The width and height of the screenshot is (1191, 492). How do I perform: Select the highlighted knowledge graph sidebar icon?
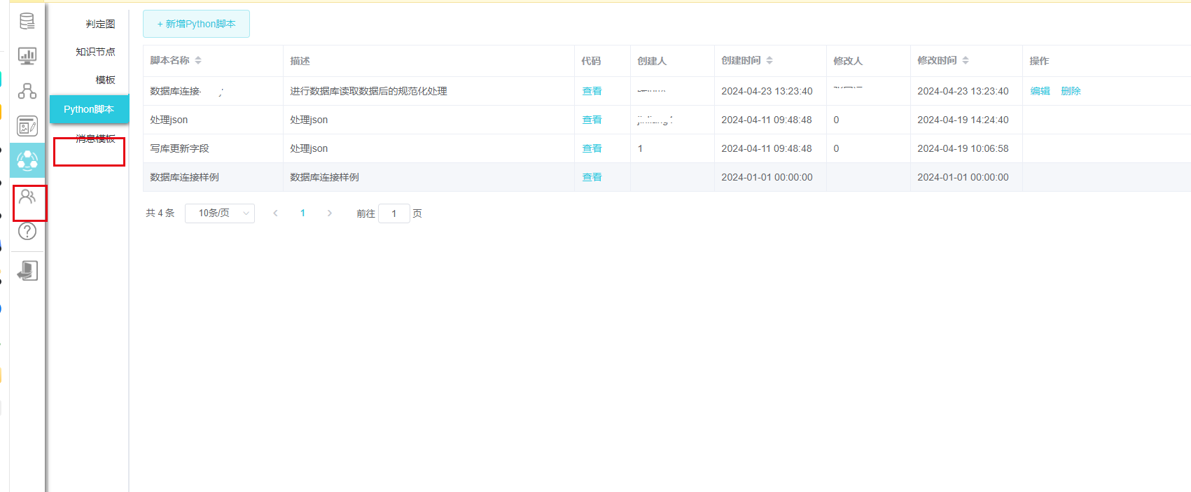(x=27, y=160)
